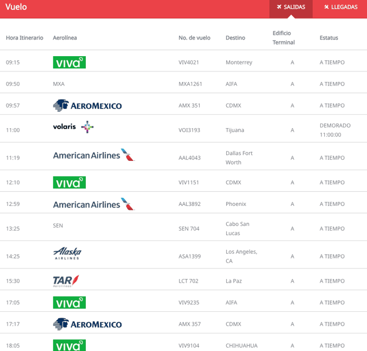367x351 pixels.
Task: Click the Aeromexico logo for flight AMX 351
Action: [x=87, y=105]
